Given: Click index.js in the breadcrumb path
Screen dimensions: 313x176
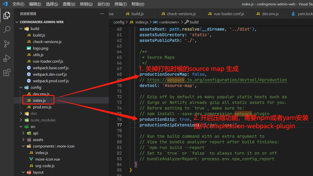Looking at the screenshot, I should [142, 22].
